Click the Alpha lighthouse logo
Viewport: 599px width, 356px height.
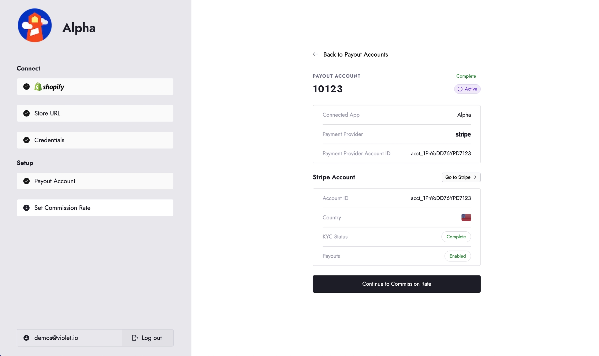point(35,25)
